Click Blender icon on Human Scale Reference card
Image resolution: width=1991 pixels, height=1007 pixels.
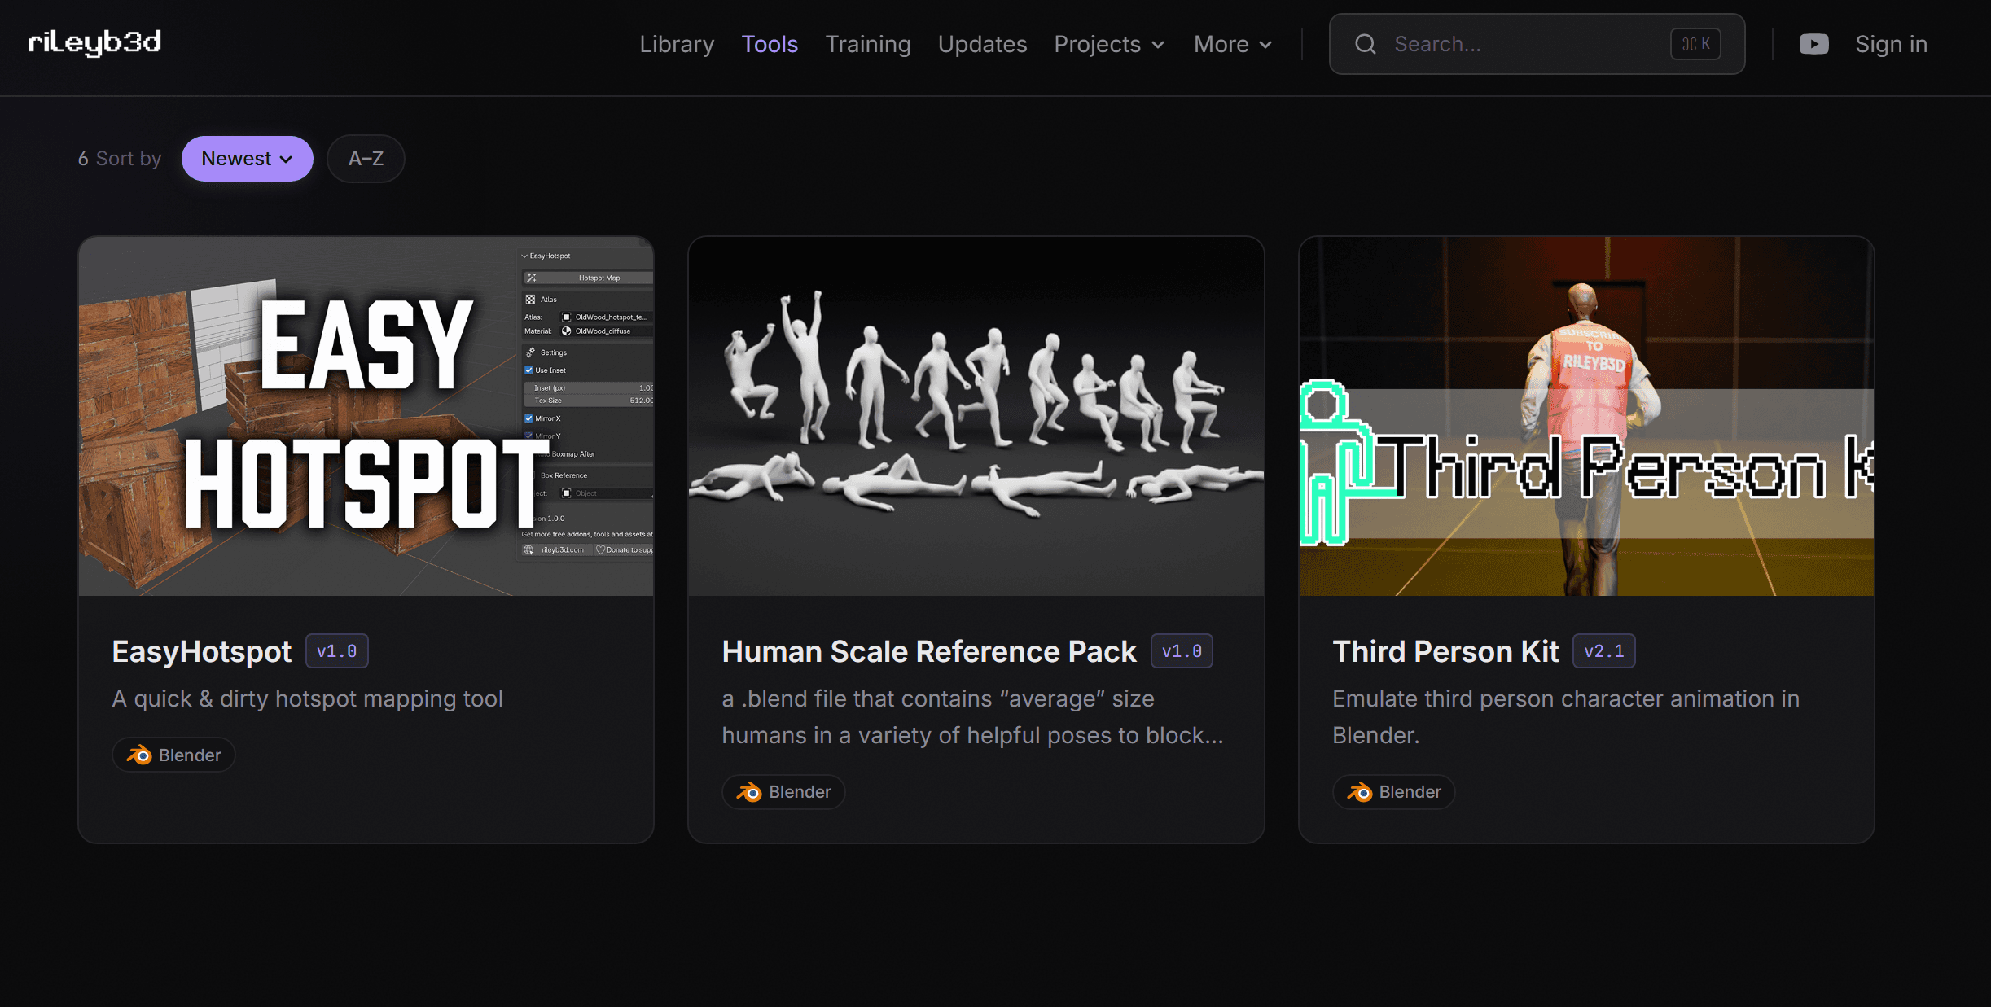(749, 792)
